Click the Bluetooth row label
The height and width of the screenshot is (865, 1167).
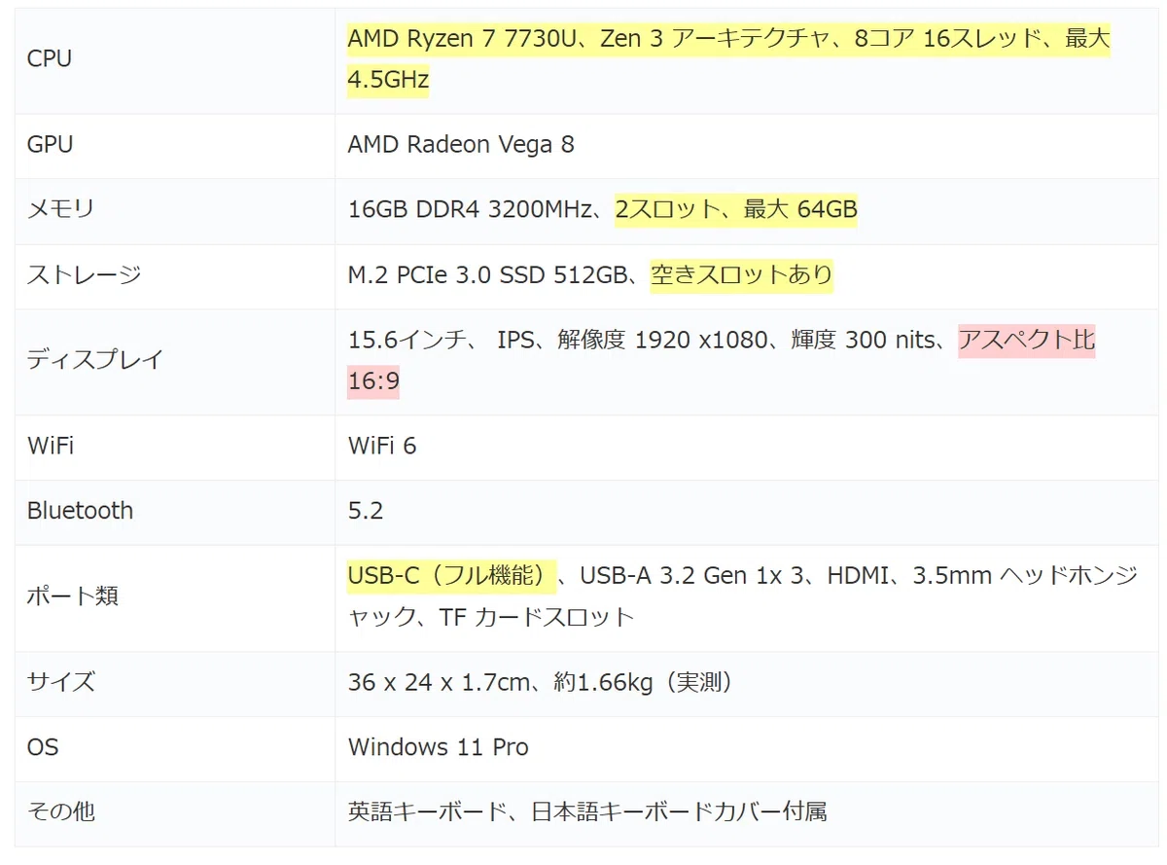point(80,511)
